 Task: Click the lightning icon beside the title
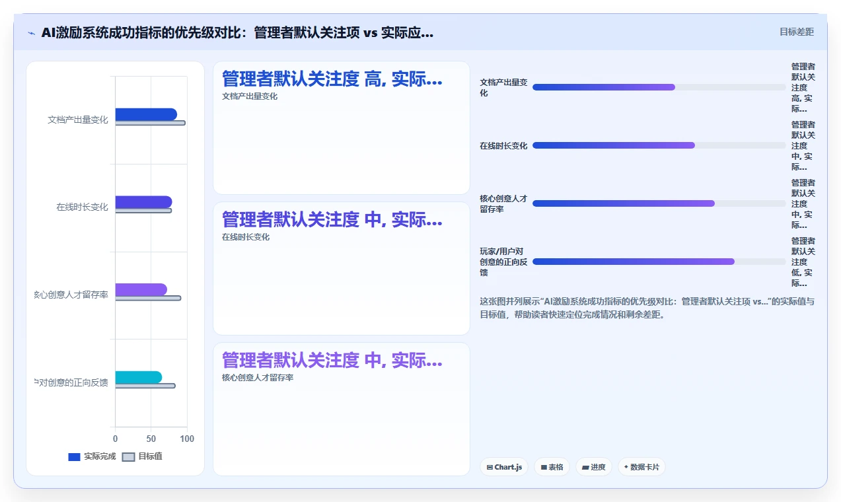click(x=31, y=33)
